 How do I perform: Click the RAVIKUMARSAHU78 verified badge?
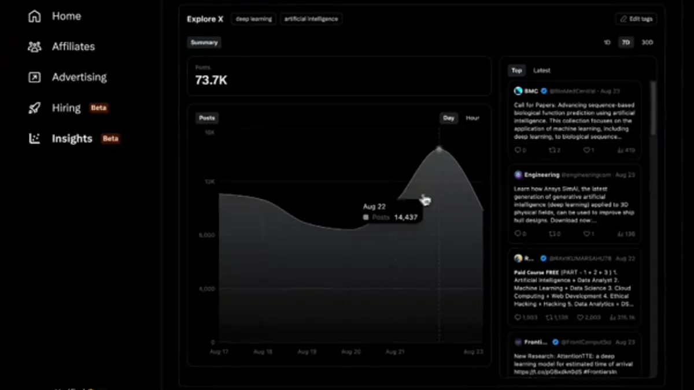[544, 258]
